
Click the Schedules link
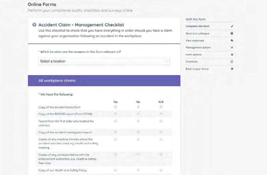192,62
